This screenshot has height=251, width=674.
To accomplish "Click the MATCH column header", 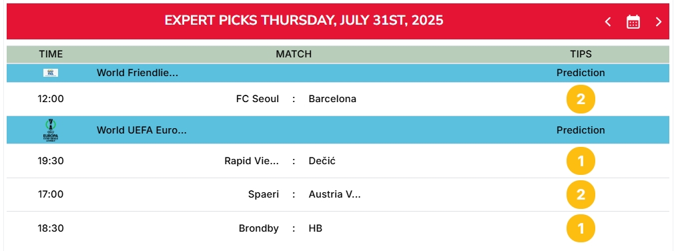I will coord(294,54).
